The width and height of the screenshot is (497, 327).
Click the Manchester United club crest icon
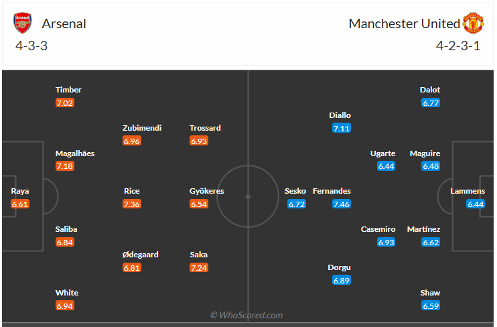click(474, 23)
